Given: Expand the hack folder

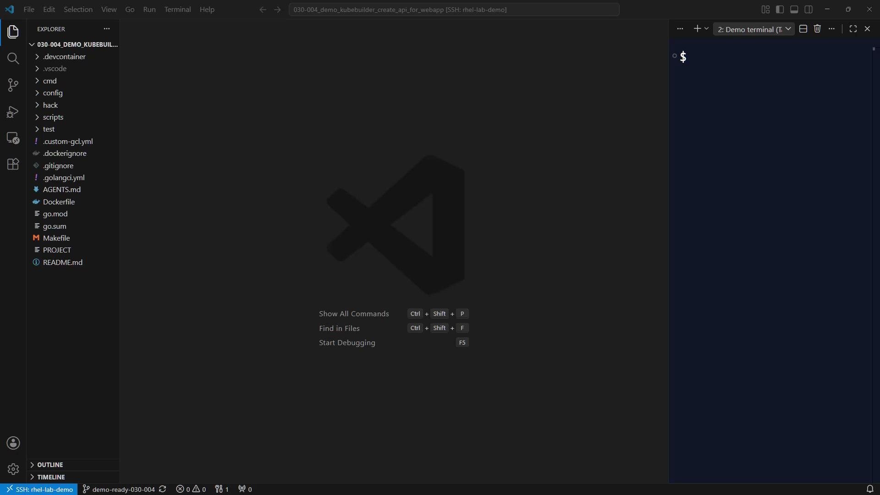Looking at the screenshot, I should [x=73, y=105].
